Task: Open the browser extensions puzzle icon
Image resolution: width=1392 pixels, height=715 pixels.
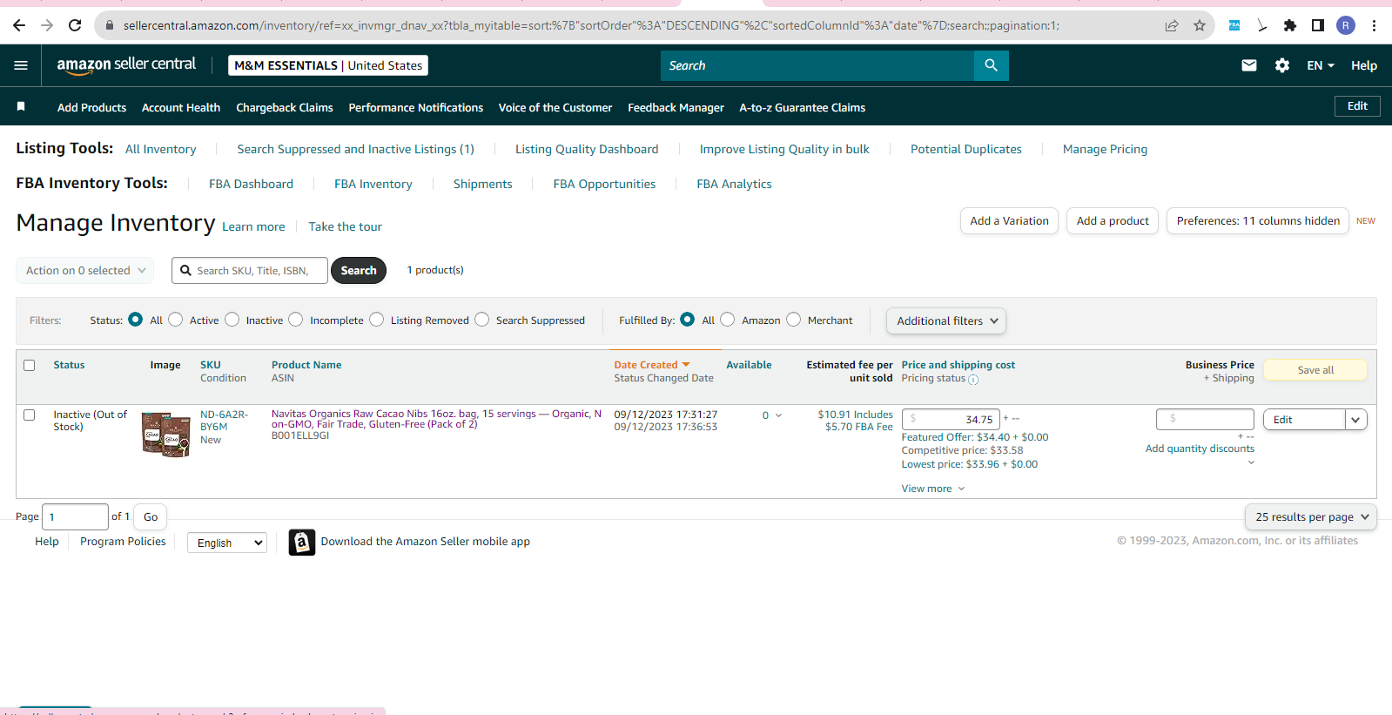Action: click(x=1290, y=25)
